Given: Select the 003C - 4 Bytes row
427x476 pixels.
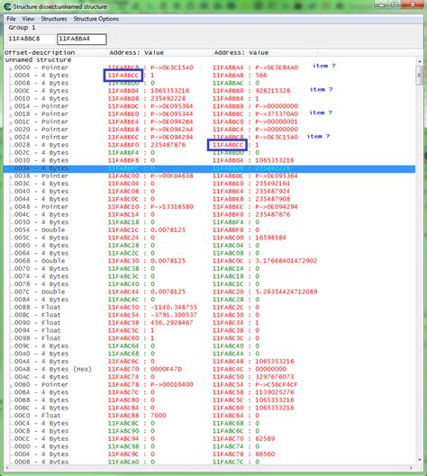Looking at the screenshot, I should [x=209, y=184].
